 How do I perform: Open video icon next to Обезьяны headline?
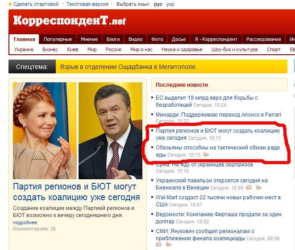[x=206, y=155]
